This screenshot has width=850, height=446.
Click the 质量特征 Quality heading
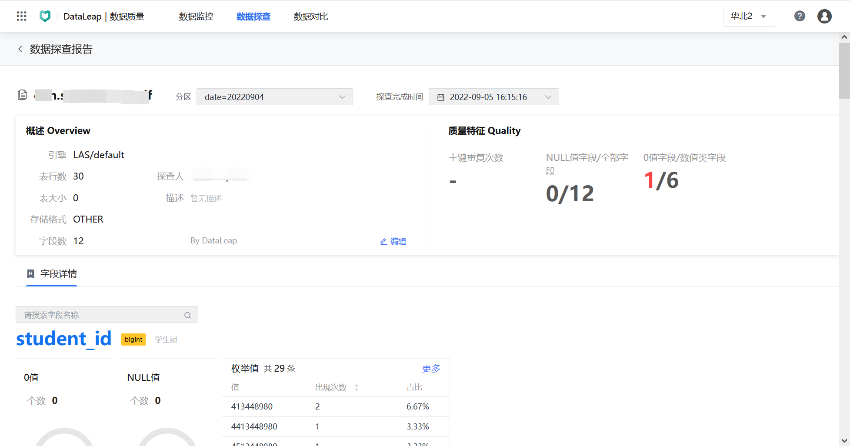pyautogui.click(x=484, y=131)
